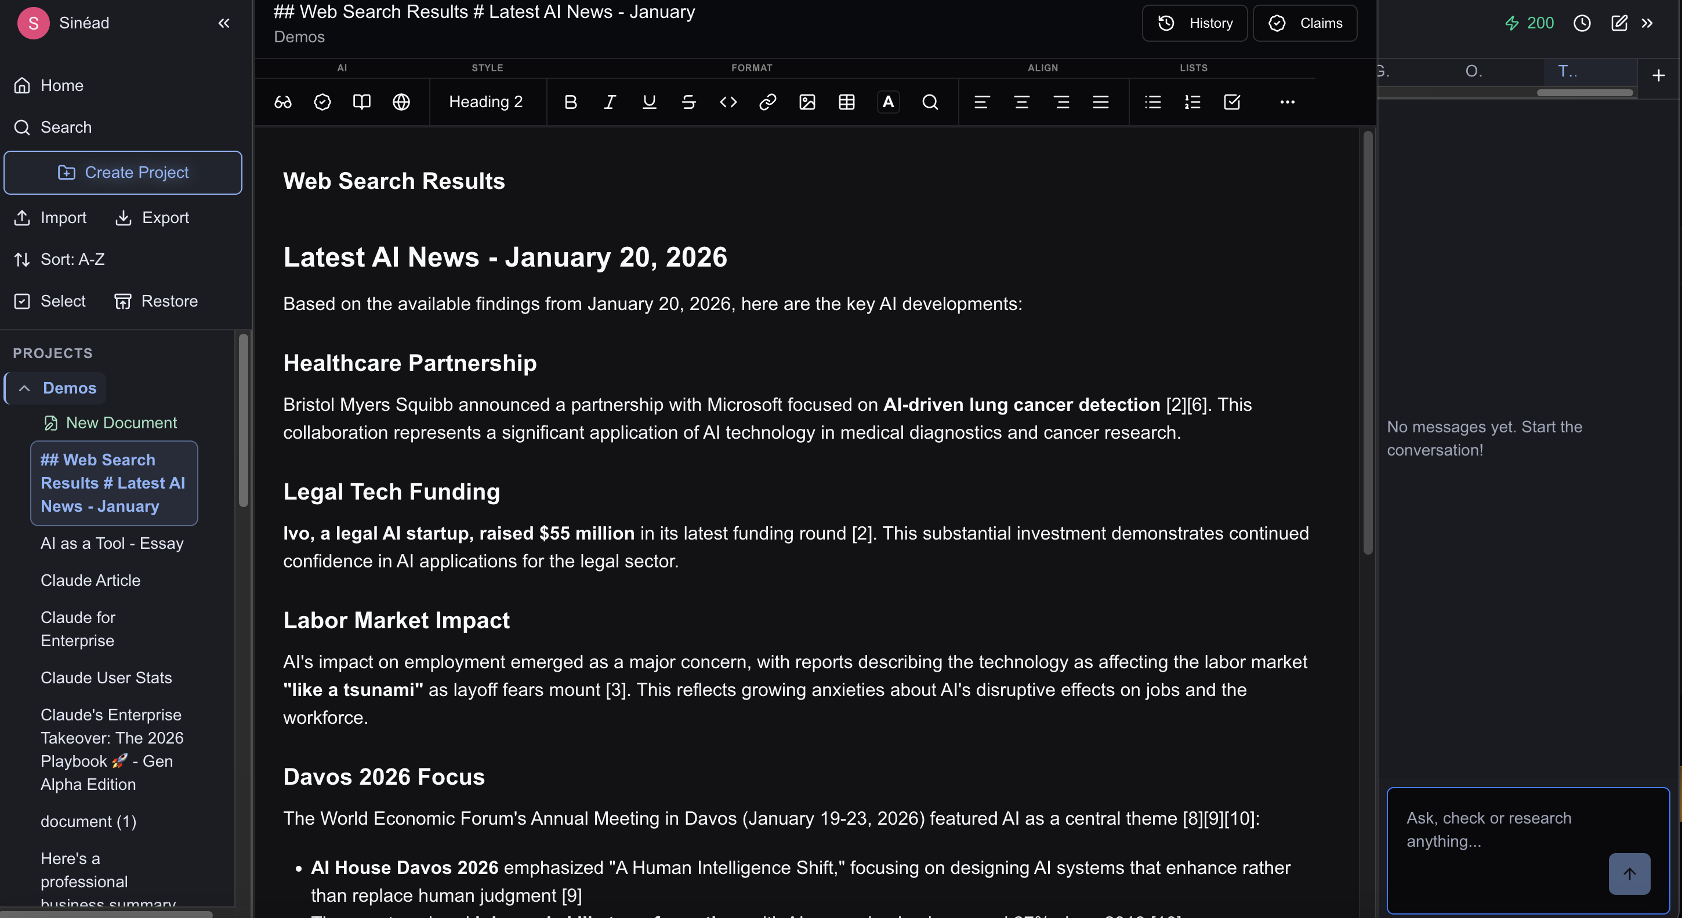1682x918 pixels.
Task: Click the Create Project button
Action: (123, 172)
